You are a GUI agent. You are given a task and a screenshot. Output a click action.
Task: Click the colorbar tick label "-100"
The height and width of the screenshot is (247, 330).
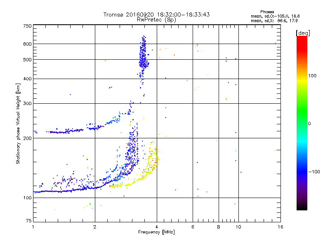pos(314,172)
